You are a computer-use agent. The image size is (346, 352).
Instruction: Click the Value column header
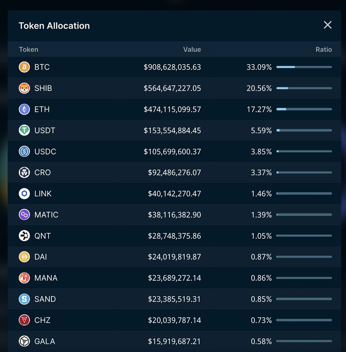click(x=192, y=50)
